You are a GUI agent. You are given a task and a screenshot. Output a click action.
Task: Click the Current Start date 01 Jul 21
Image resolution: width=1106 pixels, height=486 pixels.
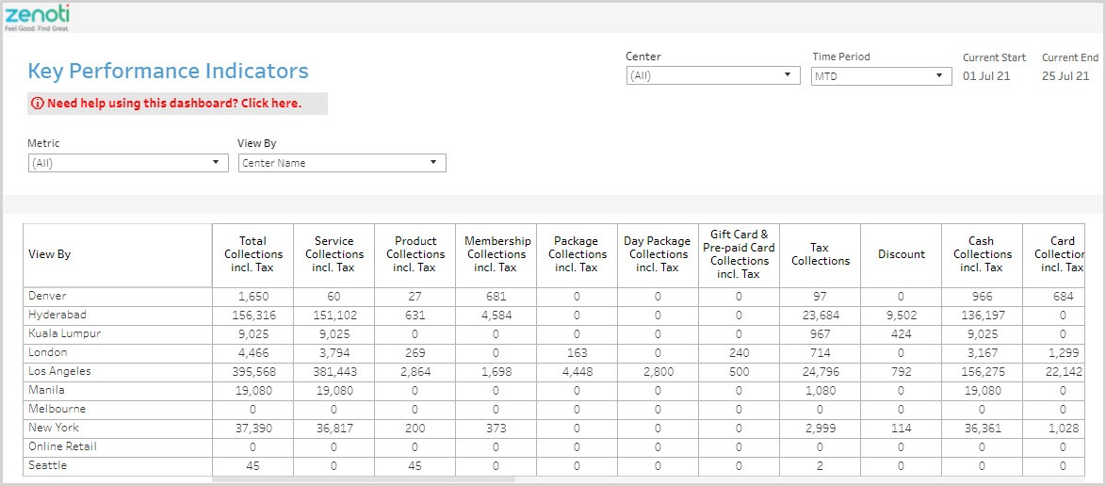point(986,76)
